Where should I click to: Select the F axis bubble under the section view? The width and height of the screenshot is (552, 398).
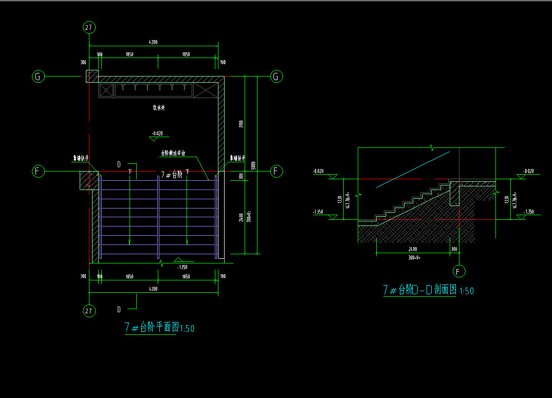point(458,271)
